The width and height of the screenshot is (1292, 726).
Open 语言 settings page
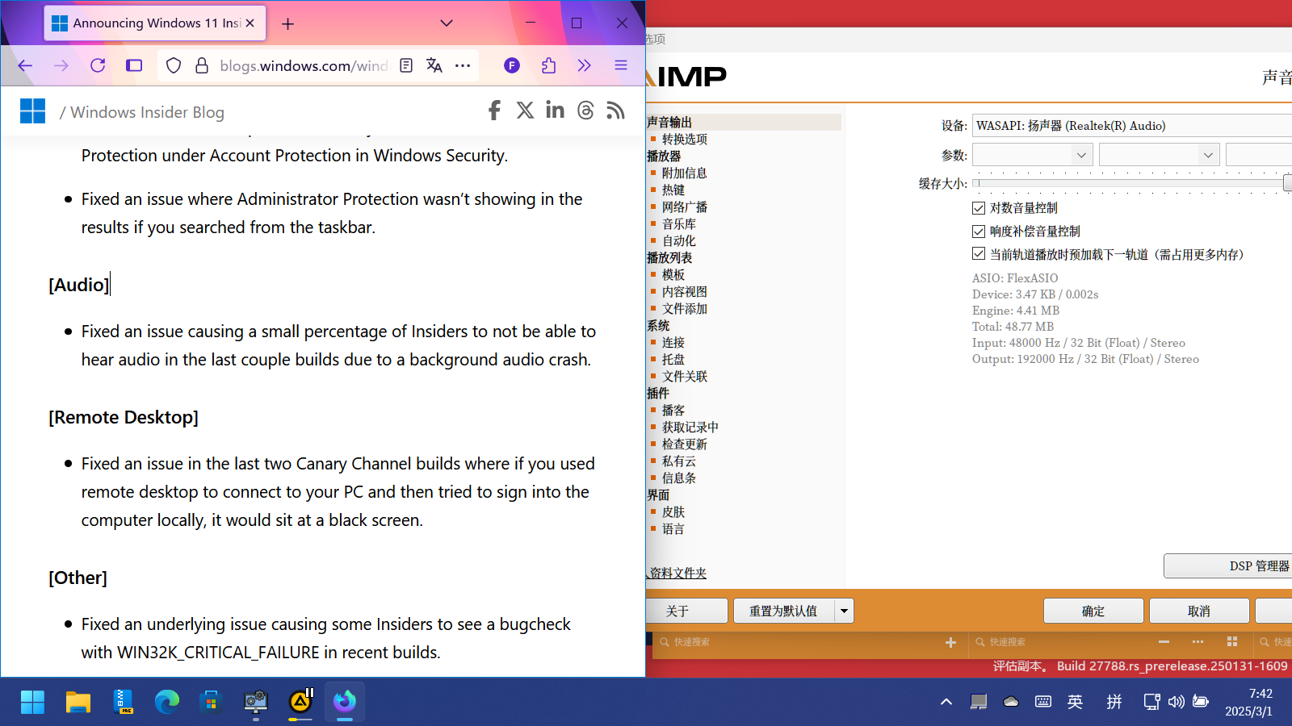click(x=673, y=528)
